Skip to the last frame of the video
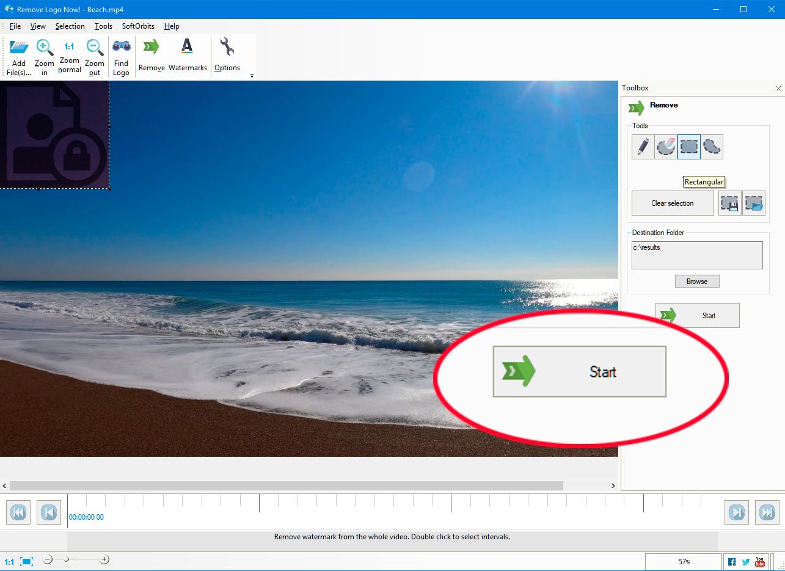The height and width of the screenshot is (571, 785). point(767,512)
